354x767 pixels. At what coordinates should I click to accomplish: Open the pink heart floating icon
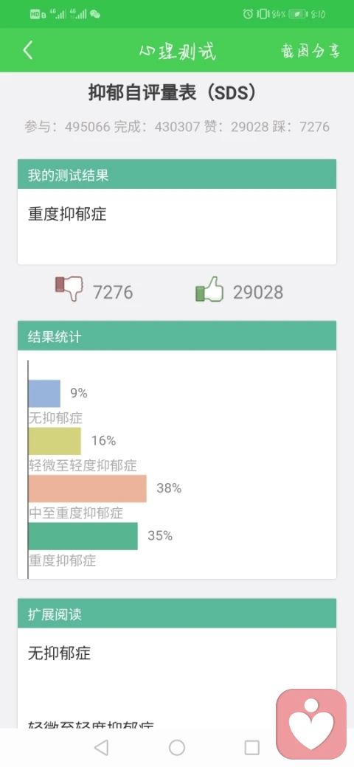[x=311, y=724]
